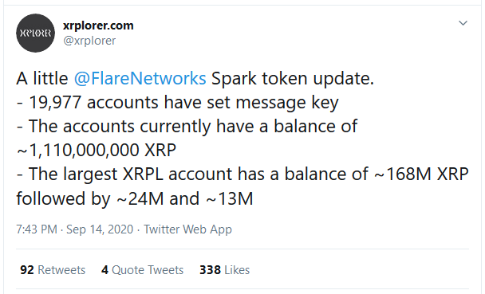
Task: Click the 7:43 PM timestamp
Action: point(37,229)
